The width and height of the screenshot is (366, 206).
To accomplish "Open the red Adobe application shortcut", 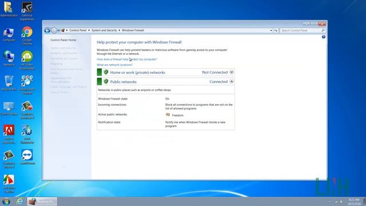I will pyautogui.click(x=9, y=134).
